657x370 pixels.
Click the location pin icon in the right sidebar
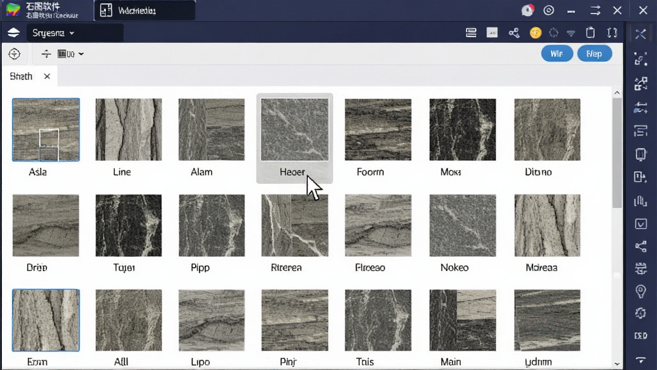(x=640, y=291)
